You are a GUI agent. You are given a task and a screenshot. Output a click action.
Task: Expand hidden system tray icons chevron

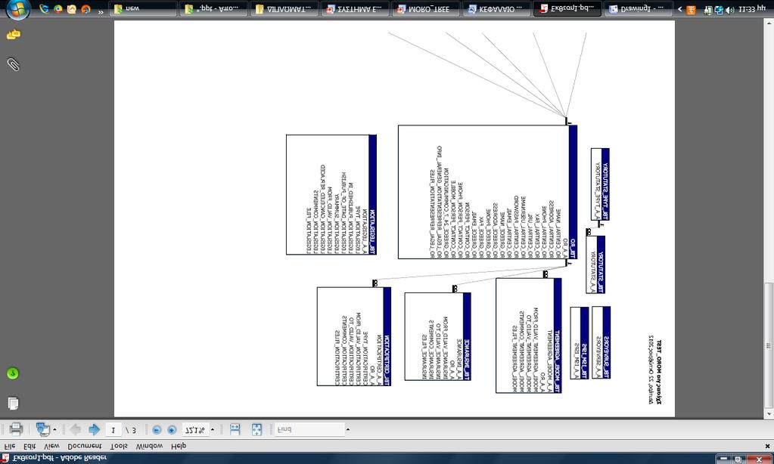(x=679, y=9)
